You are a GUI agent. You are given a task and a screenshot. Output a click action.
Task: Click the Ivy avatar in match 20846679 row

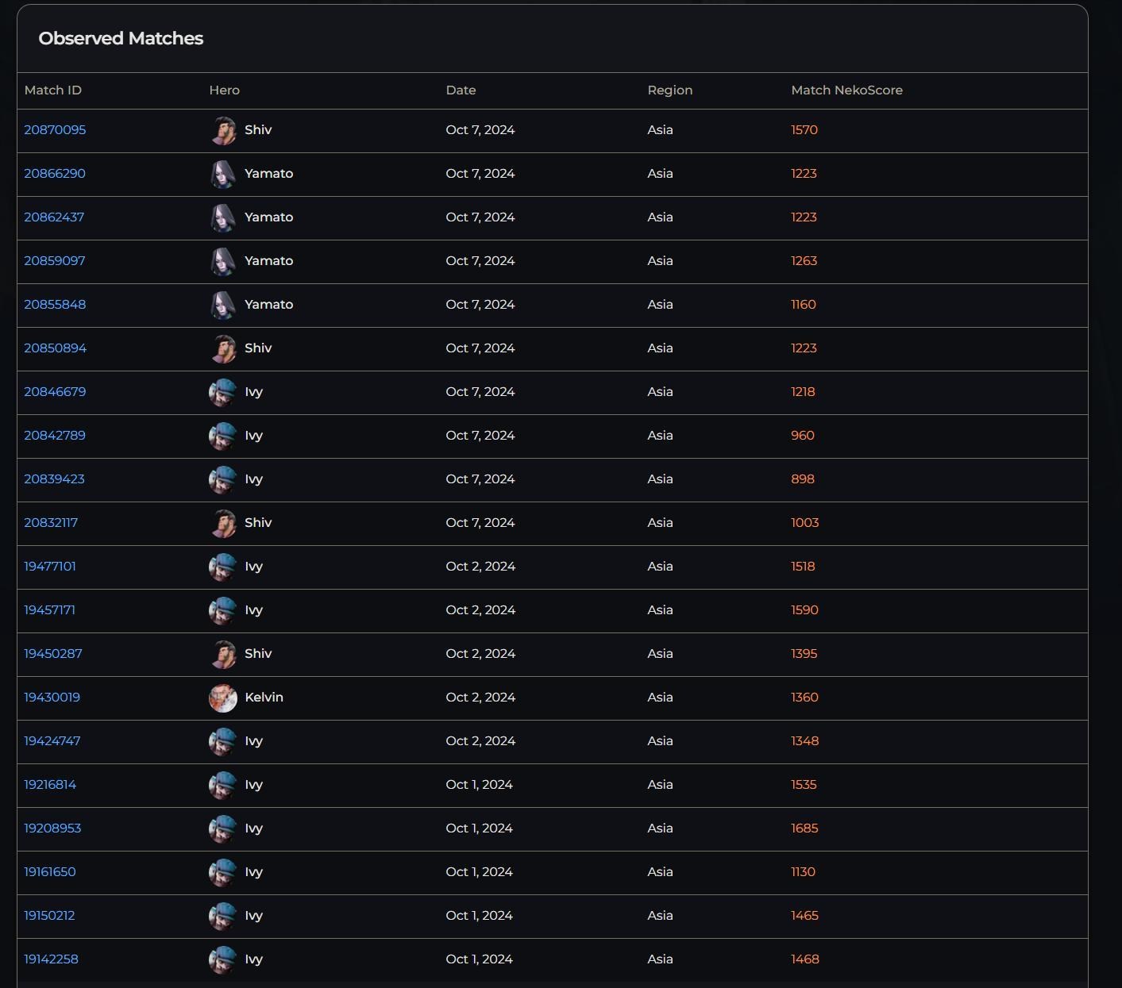[223, 393]
